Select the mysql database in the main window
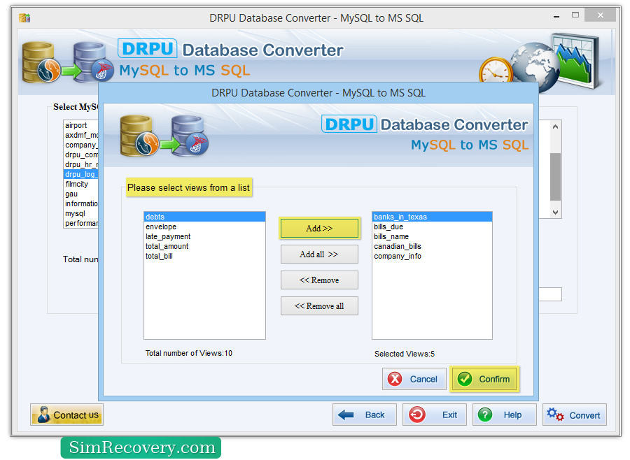630x460 pixels. point(80,213)
